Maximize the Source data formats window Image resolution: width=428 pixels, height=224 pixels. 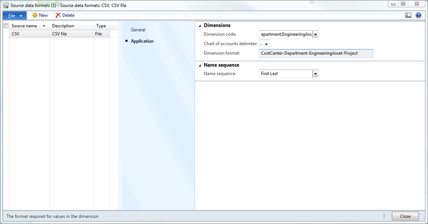click(403, 4)
